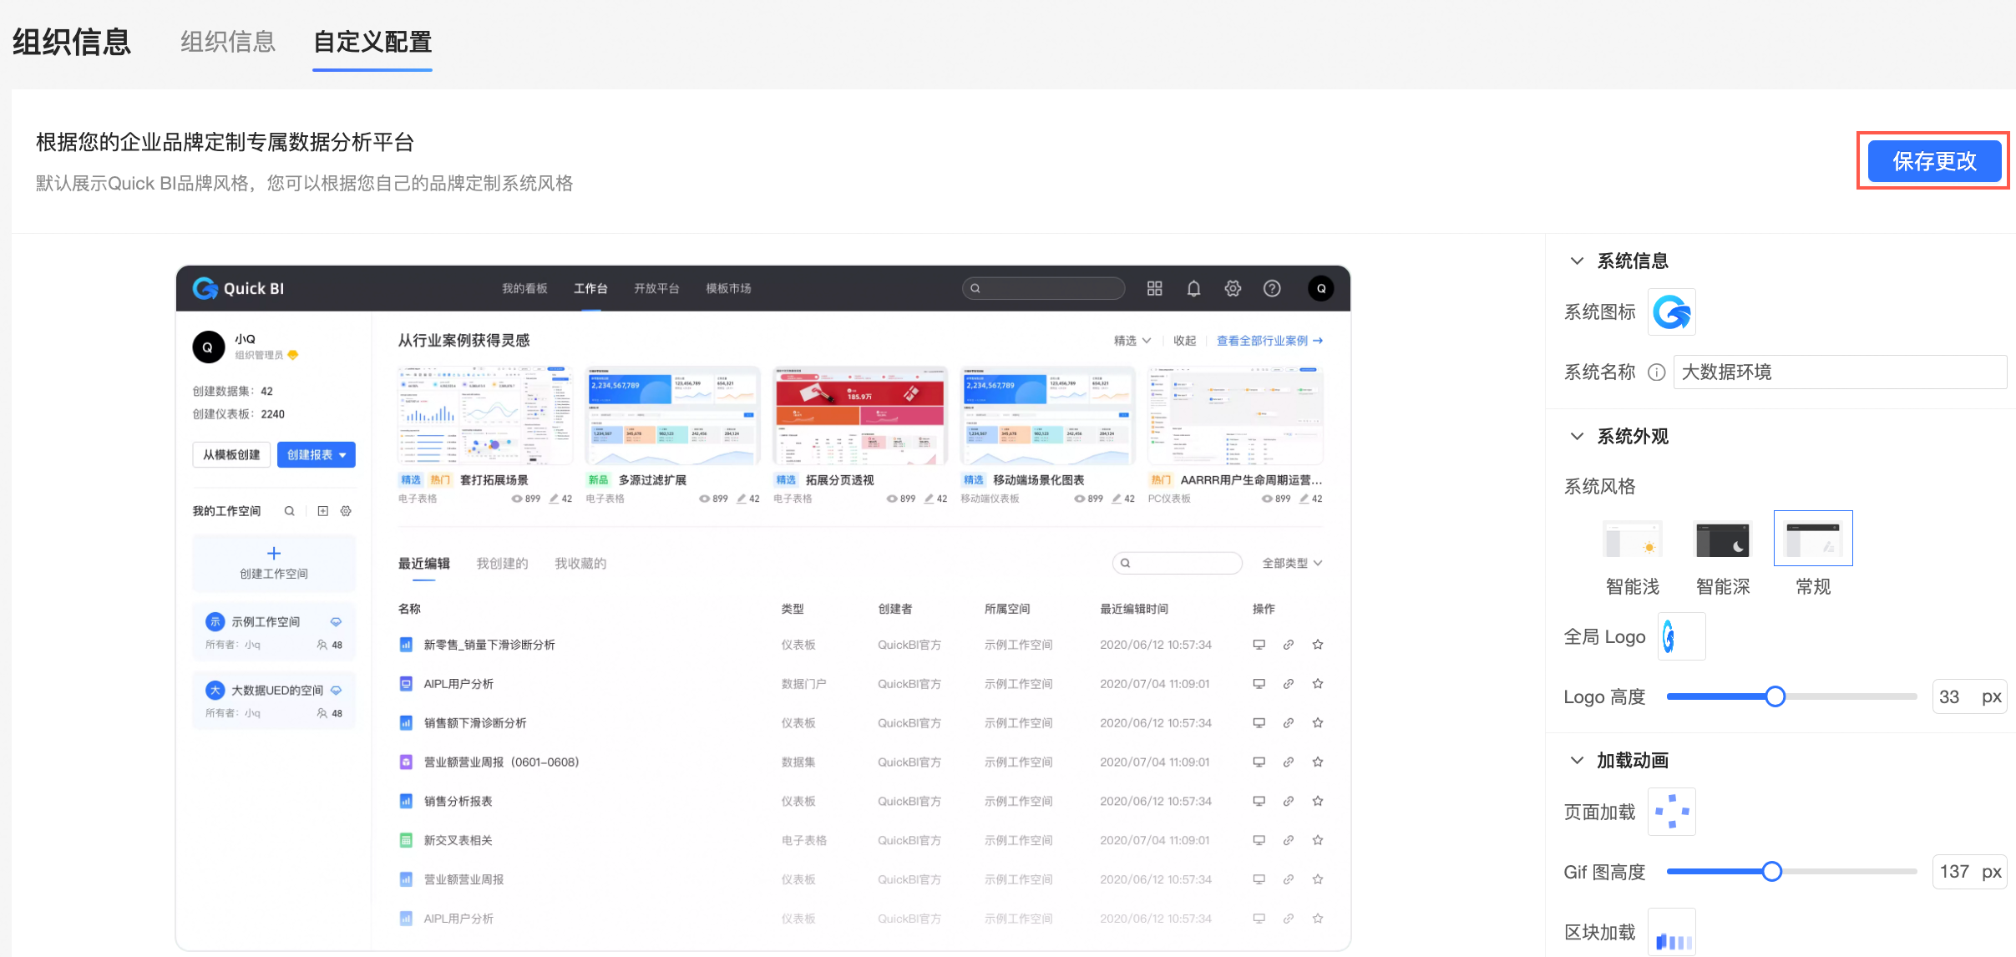Screen dimensions: 2016x957
Task: Switch to the 自定义配置 tab
Action: pos(372,42)
